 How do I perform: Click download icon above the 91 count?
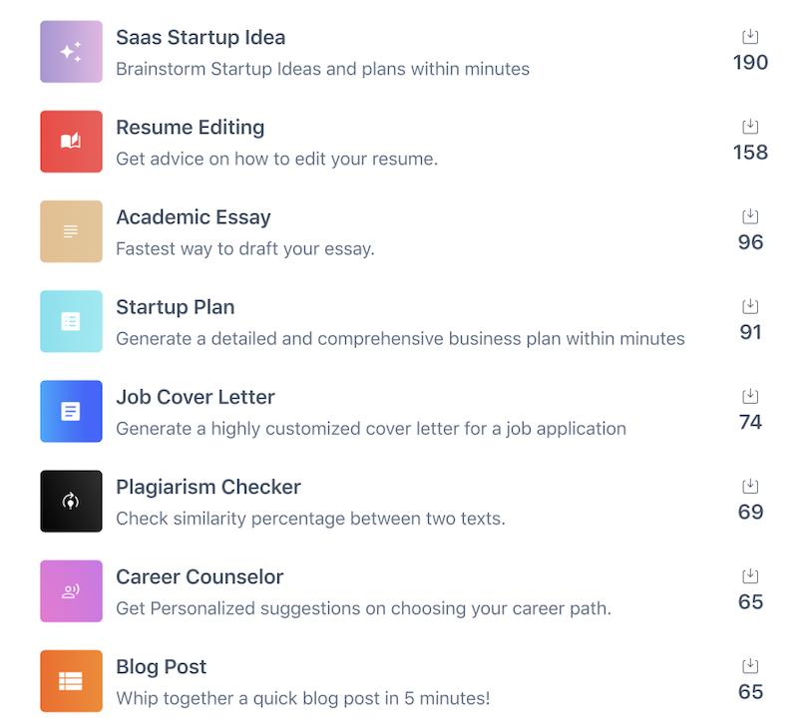coord(750,306)
